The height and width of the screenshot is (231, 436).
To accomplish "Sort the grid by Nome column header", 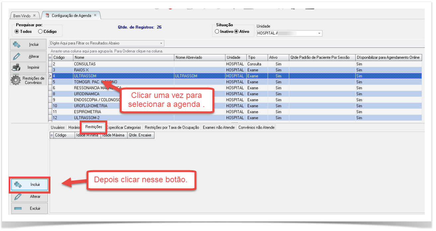I will coord(123,57).
